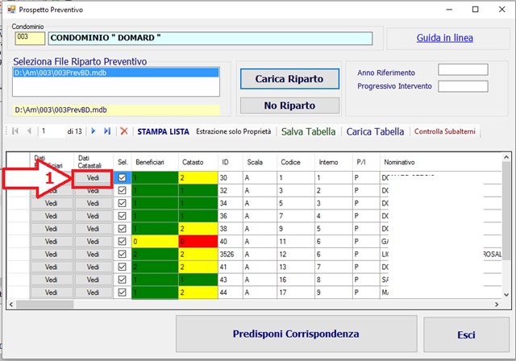Open the Guida in linea link
The width and height of the screenshot is (516, 361).
(x=445, y=38)
